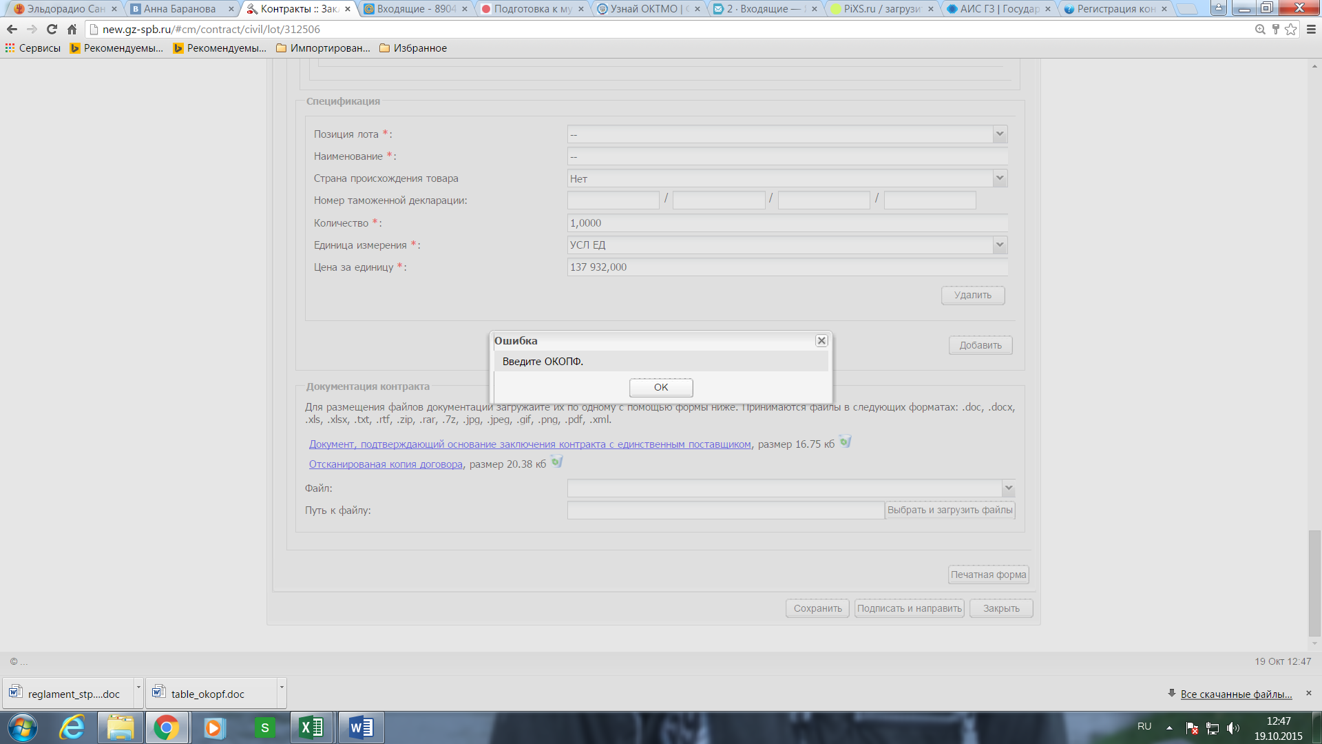This screenshot has height=744, width=1322.
Task: Click the network icon in system tray
Action: coord(1213,727)
